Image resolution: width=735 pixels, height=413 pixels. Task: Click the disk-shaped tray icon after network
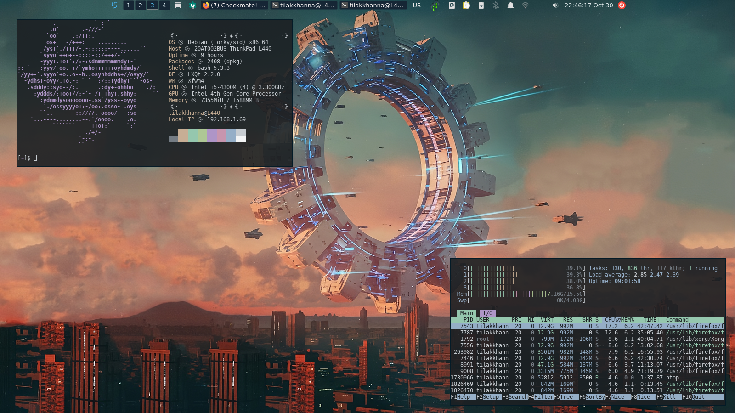point(452,6)
